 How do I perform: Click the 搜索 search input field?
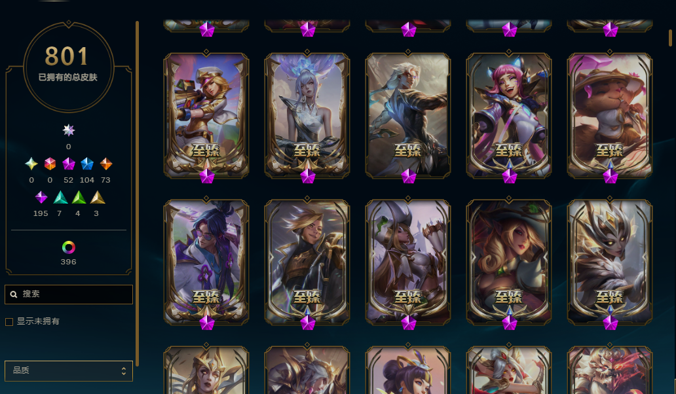click(x=69, y=295)
